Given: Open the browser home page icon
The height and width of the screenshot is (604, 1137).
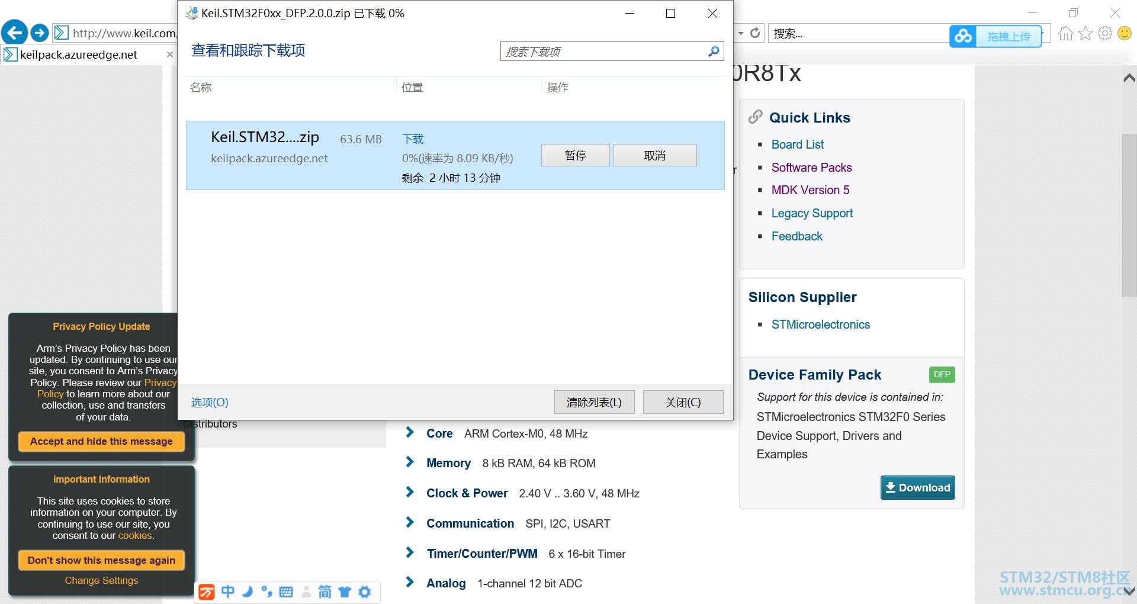Looking at the screenshot, I should (x=1065, y=33).
